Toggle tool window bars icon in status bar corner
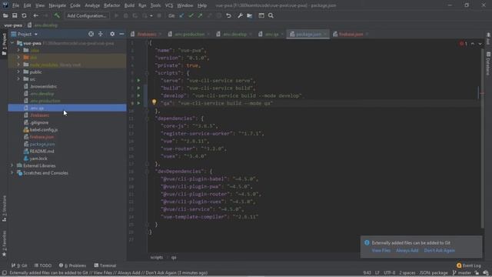 tap(4, 273)
